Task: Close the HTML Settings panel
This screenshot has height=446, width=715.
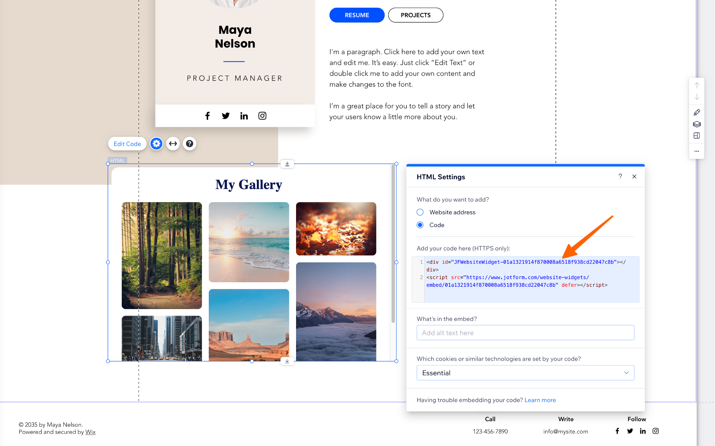Action: [634, 176]
